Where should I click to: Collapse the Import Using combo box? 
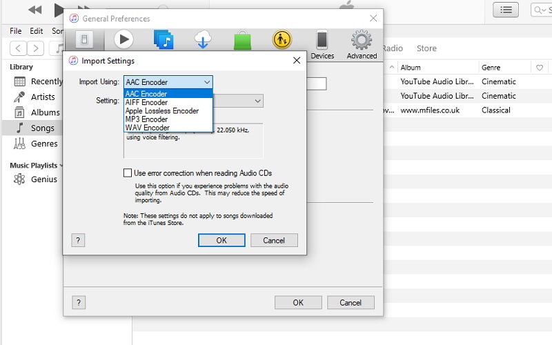click(x=206, y=82)
